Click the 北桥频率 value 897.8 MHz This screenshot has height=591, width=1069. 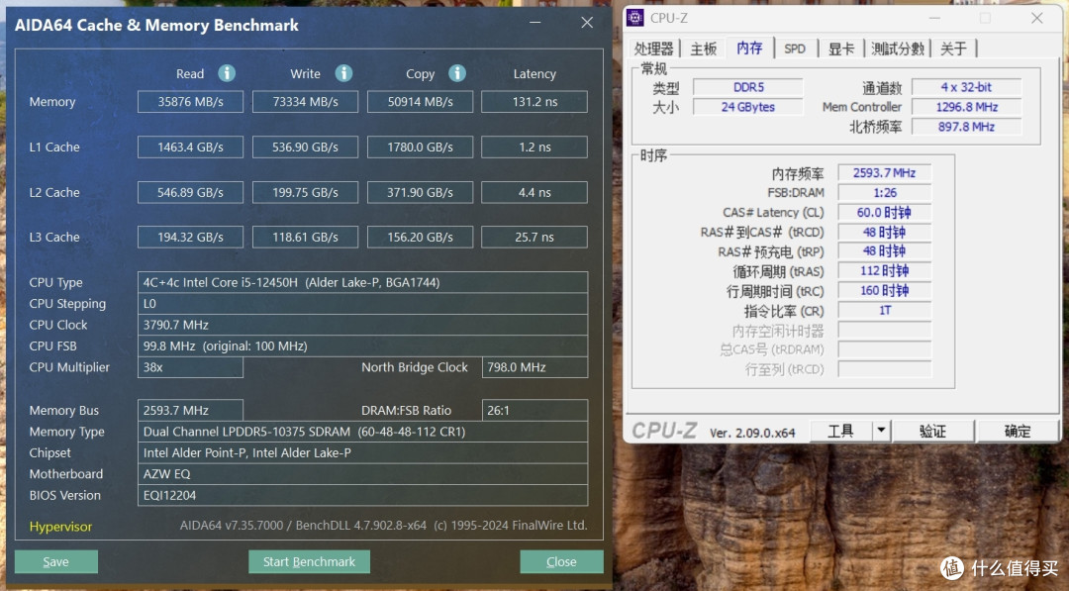pos(966,127)
